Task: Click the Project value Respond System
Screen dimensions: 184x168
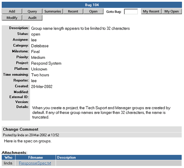Action: click(46, 63)
